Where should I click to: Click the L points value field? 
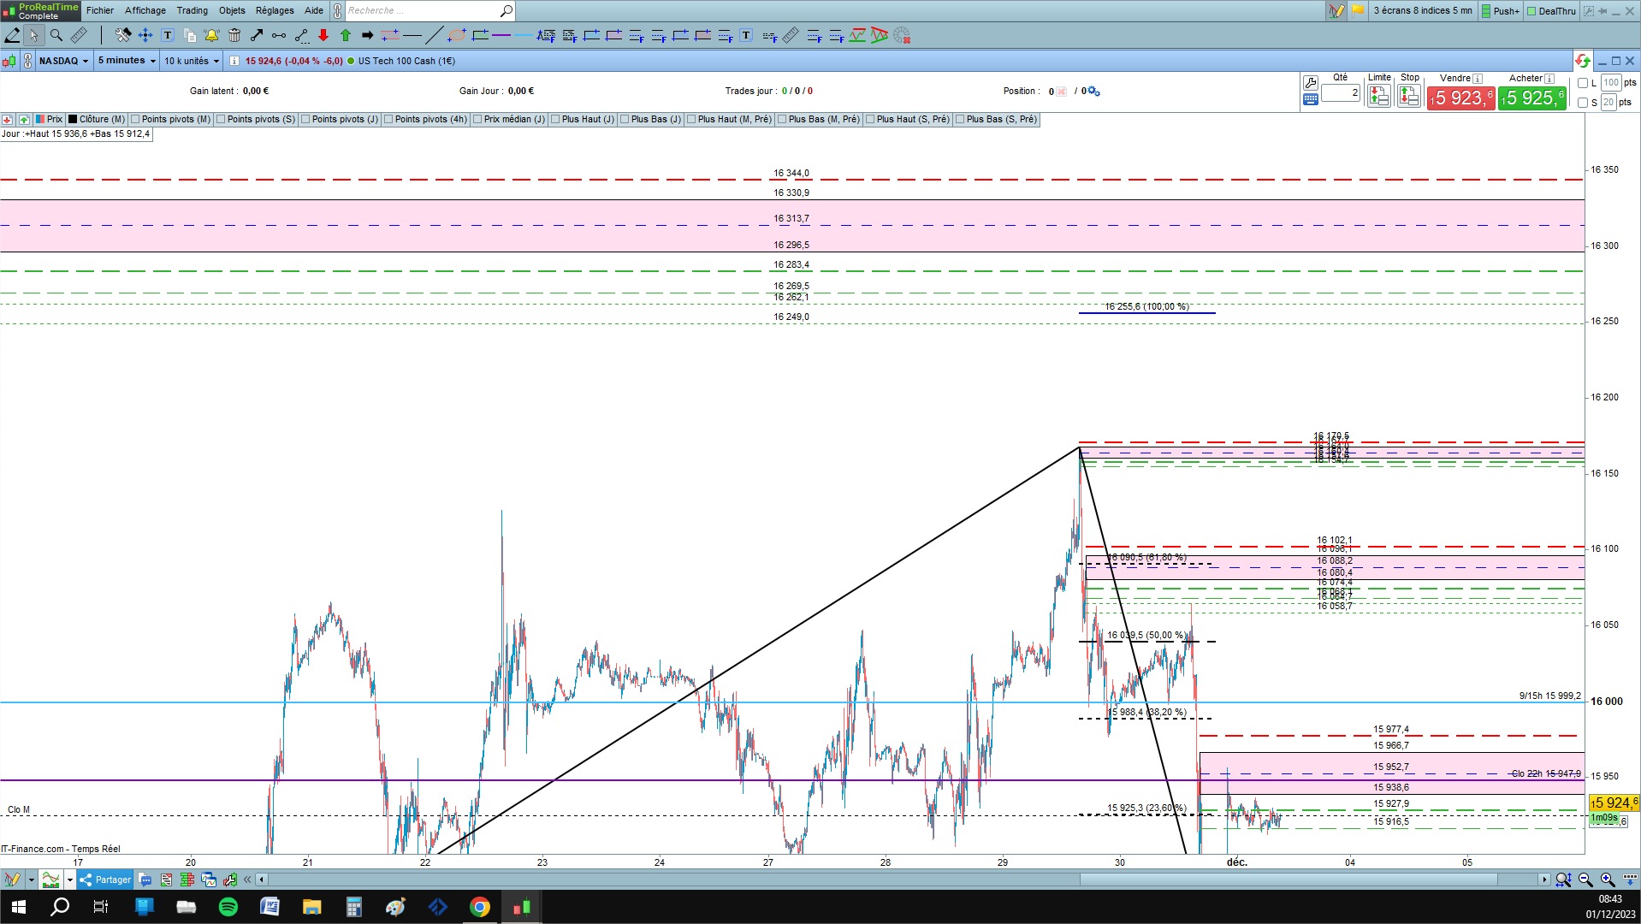point(1611,83)
